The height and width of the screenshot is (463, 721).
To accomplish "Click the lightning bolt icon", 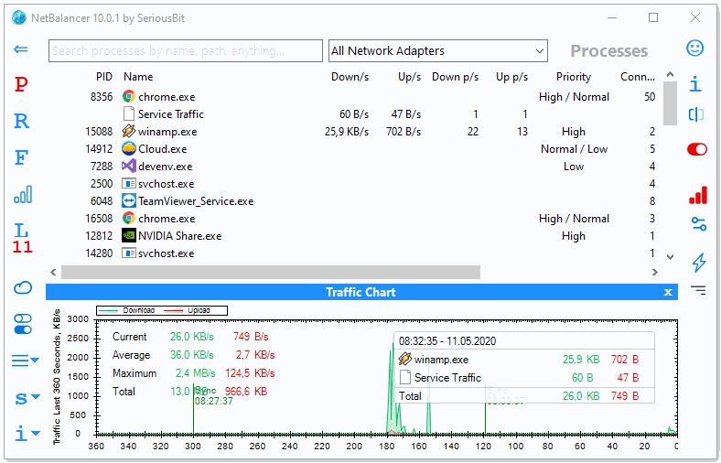I will click(x=698, y=263).
